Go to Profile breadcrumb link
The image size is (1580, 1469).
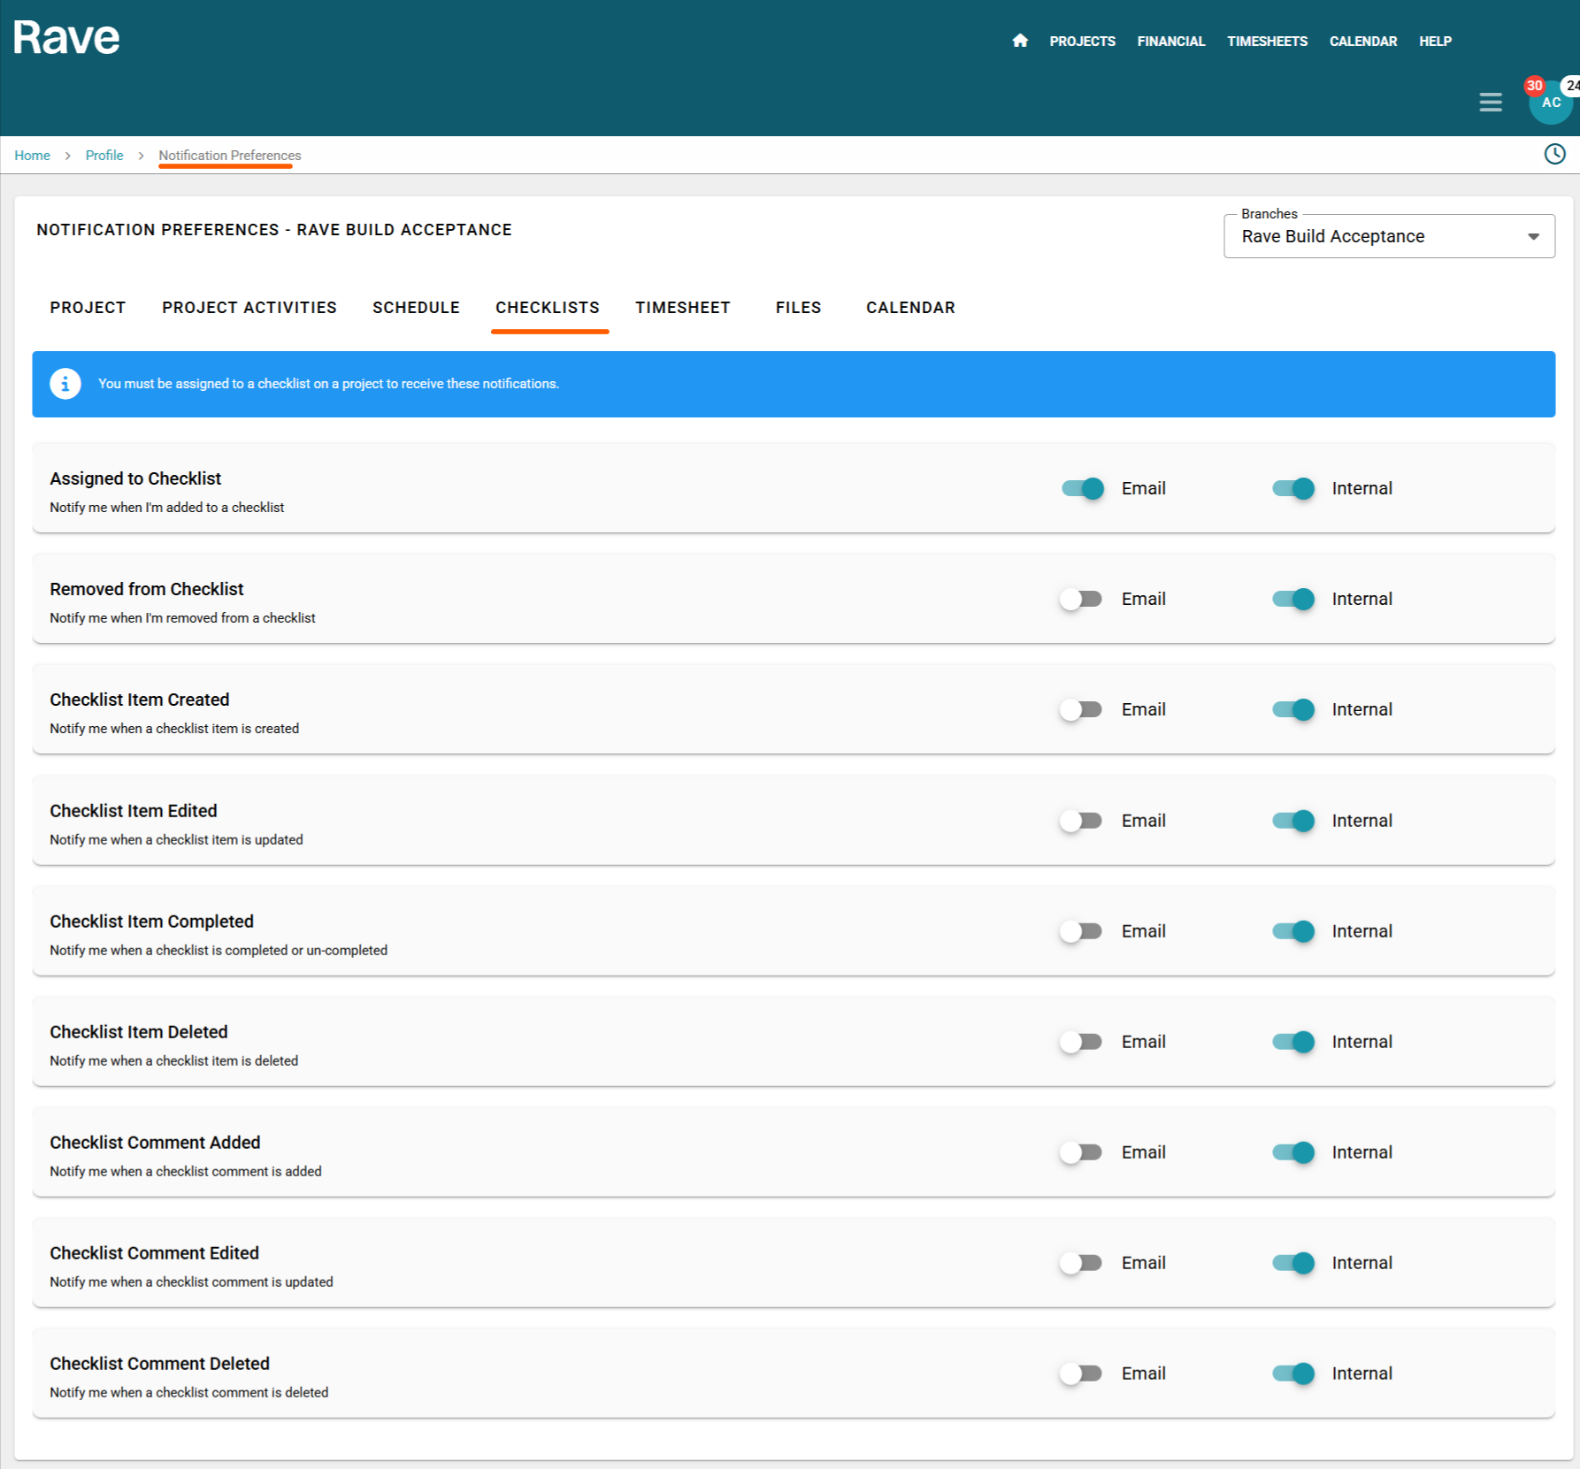(104, 156)
